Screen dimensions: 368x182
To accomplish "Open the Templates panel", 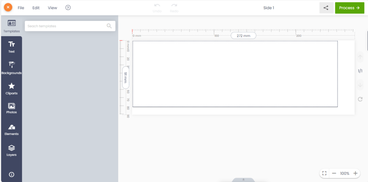I will (x=11, y=26).
